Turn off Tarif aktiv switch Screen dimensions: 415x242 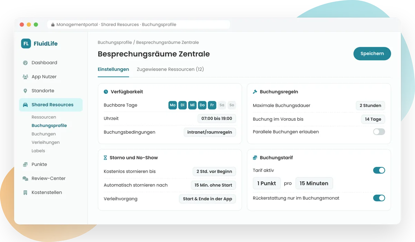379,170
